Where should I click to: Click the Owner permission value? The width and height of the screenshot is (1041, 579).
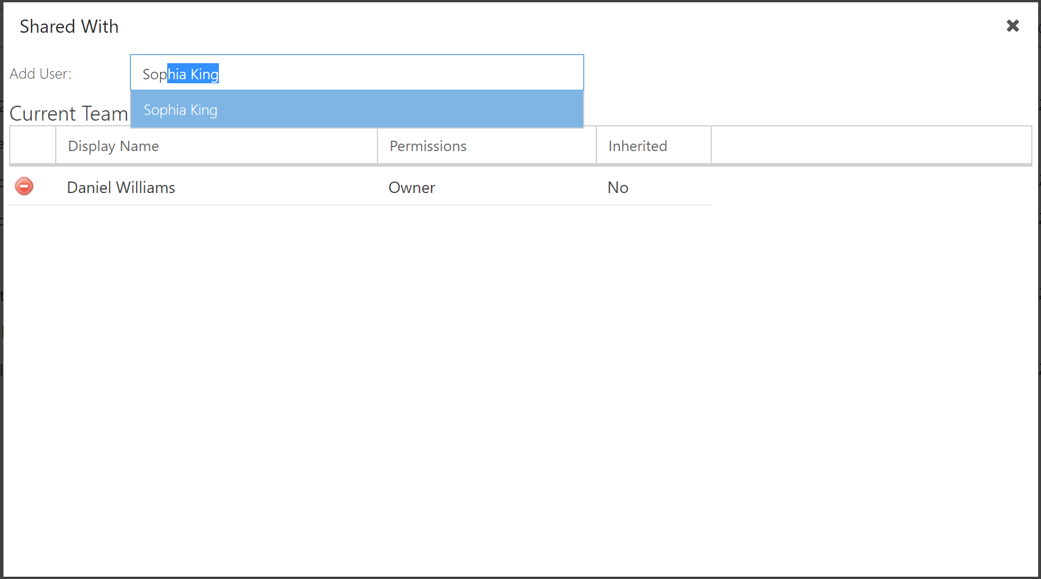tap(411, 187)
